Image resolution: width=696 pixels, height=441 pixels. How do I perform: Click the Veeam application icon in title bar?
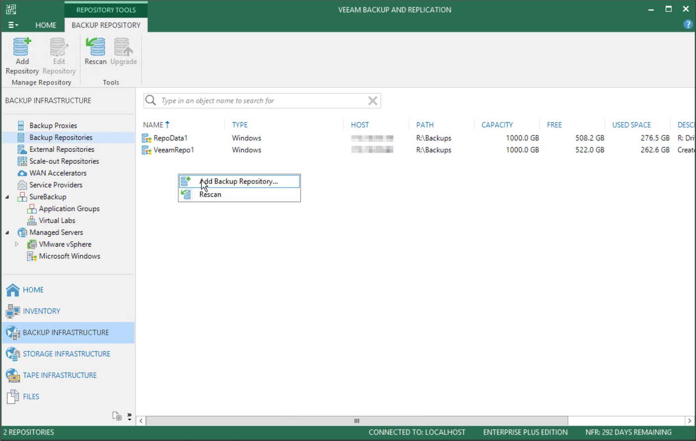click(11, 9)
